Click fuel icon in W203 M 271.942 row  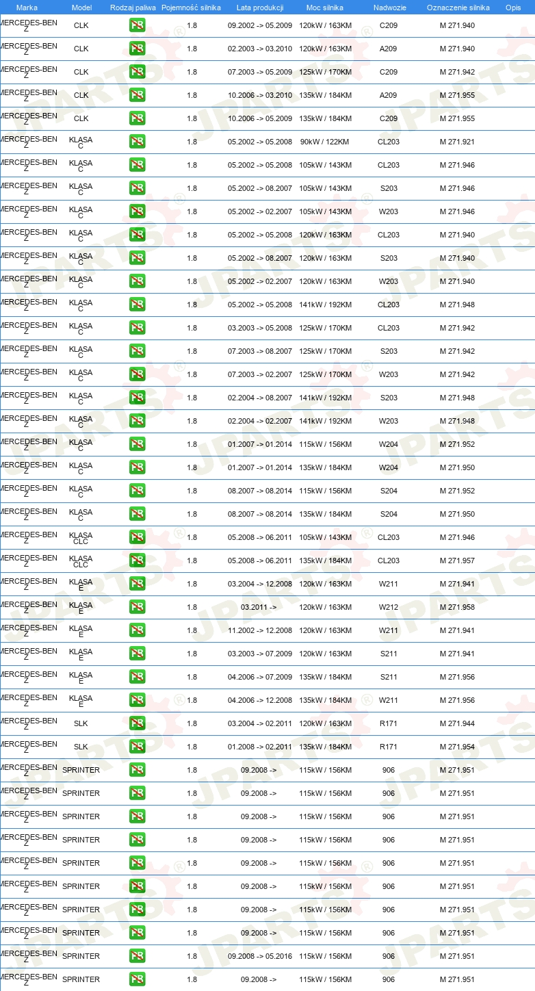coord(137,374)
